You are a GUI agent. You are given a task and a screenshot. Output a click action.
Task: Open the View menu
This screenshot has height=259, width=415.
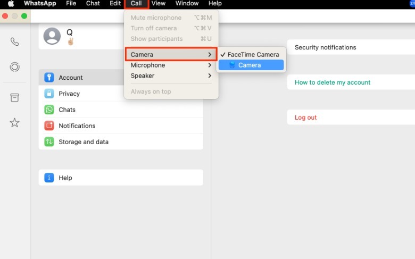pyautogui.click(x=158, y=4)
